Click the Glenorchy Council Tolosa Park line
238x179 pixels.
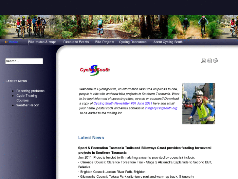tap(136, 177)
